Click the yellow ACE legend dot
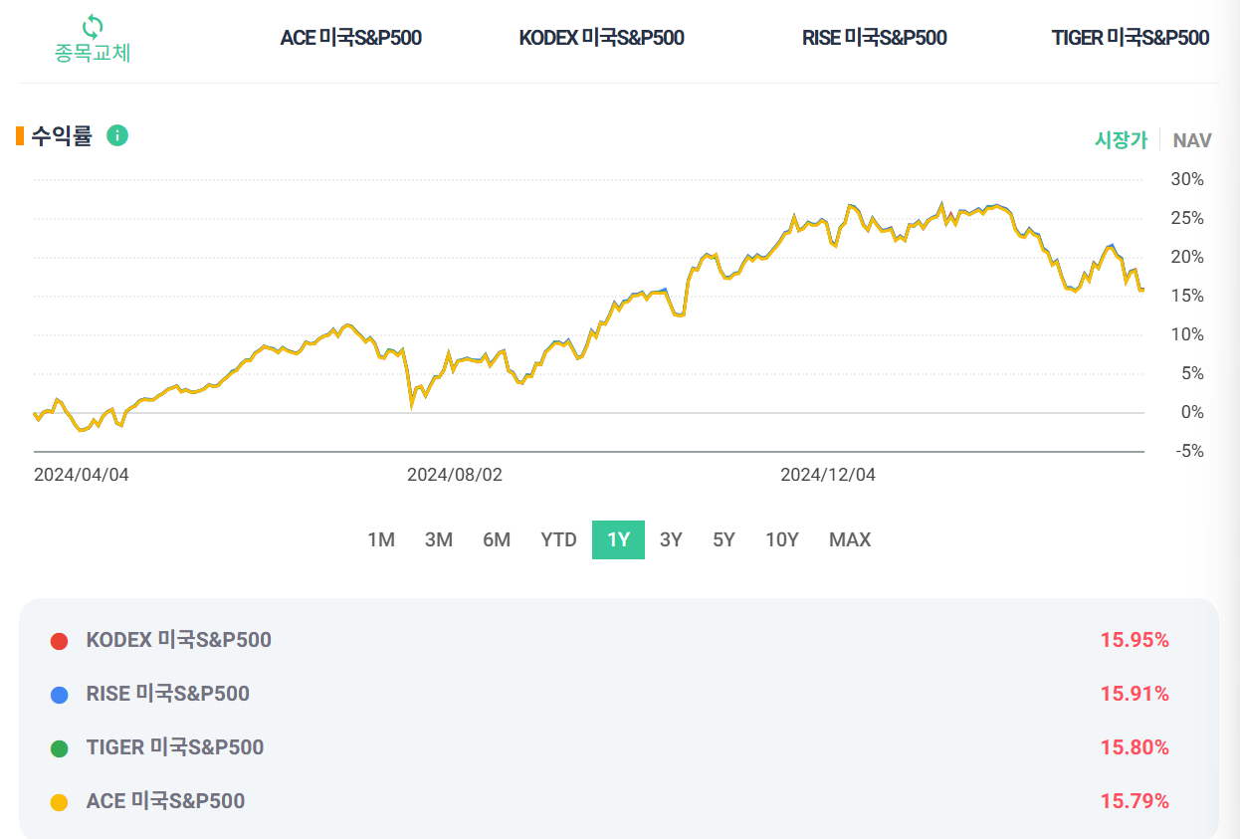Screen dimensions: 1240x839 (x=59, y=802)
